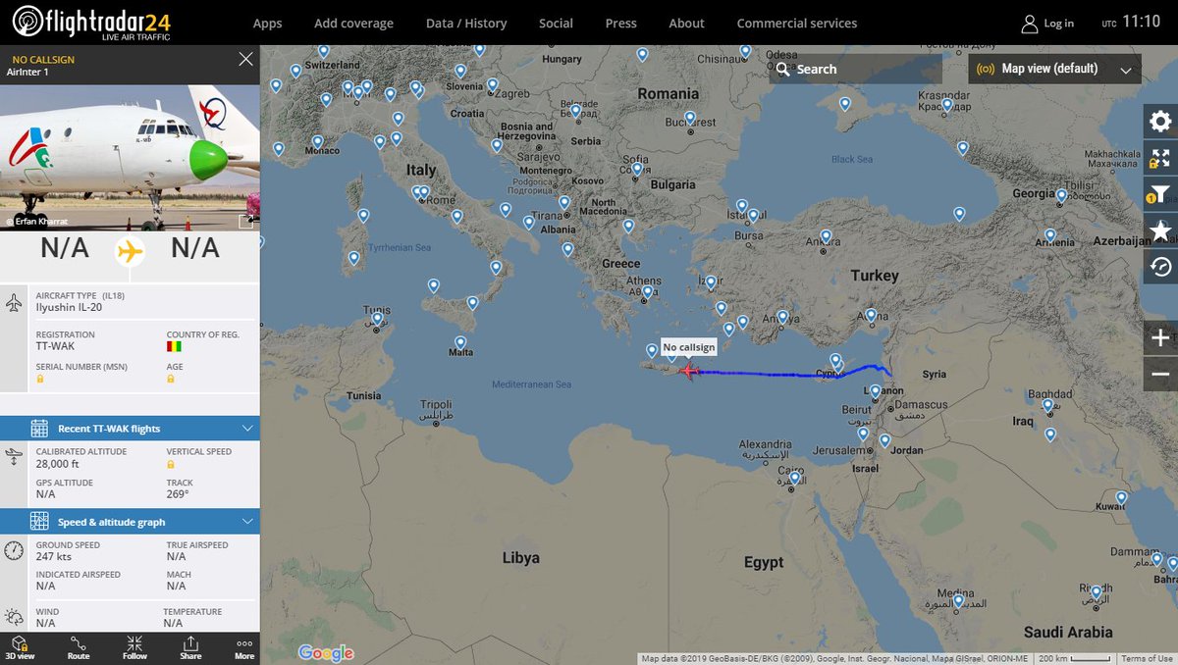
Task: Show the flight Route
Action: [x=79, y=647]
